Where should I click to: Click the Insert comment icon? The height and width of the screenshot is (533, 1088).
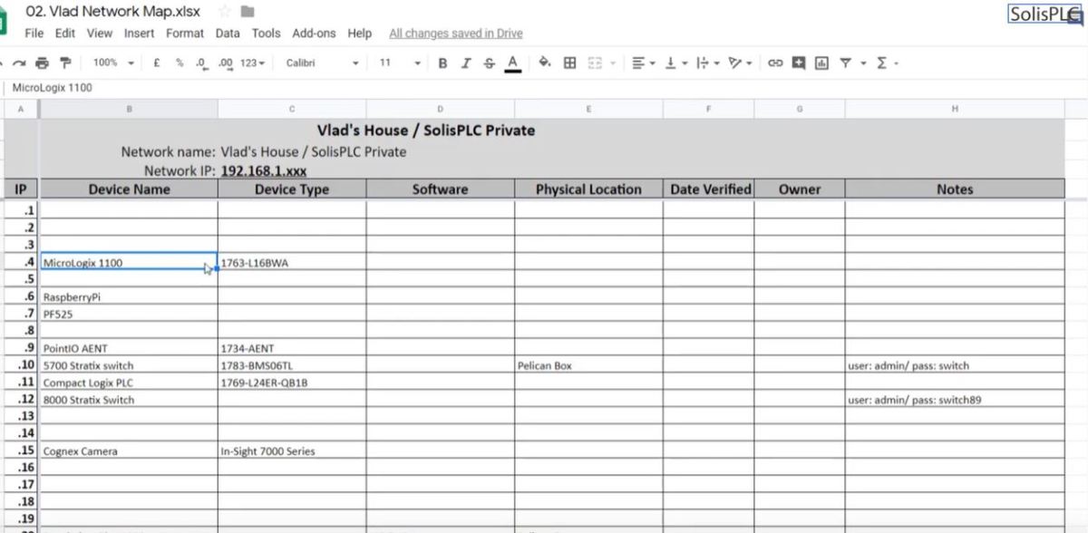click(x=798, y=63)
